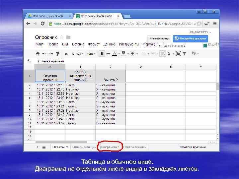Click the horizontal Align icon
Image resolution: width=239 pixels, height=179 pixels.
[143, 54]
